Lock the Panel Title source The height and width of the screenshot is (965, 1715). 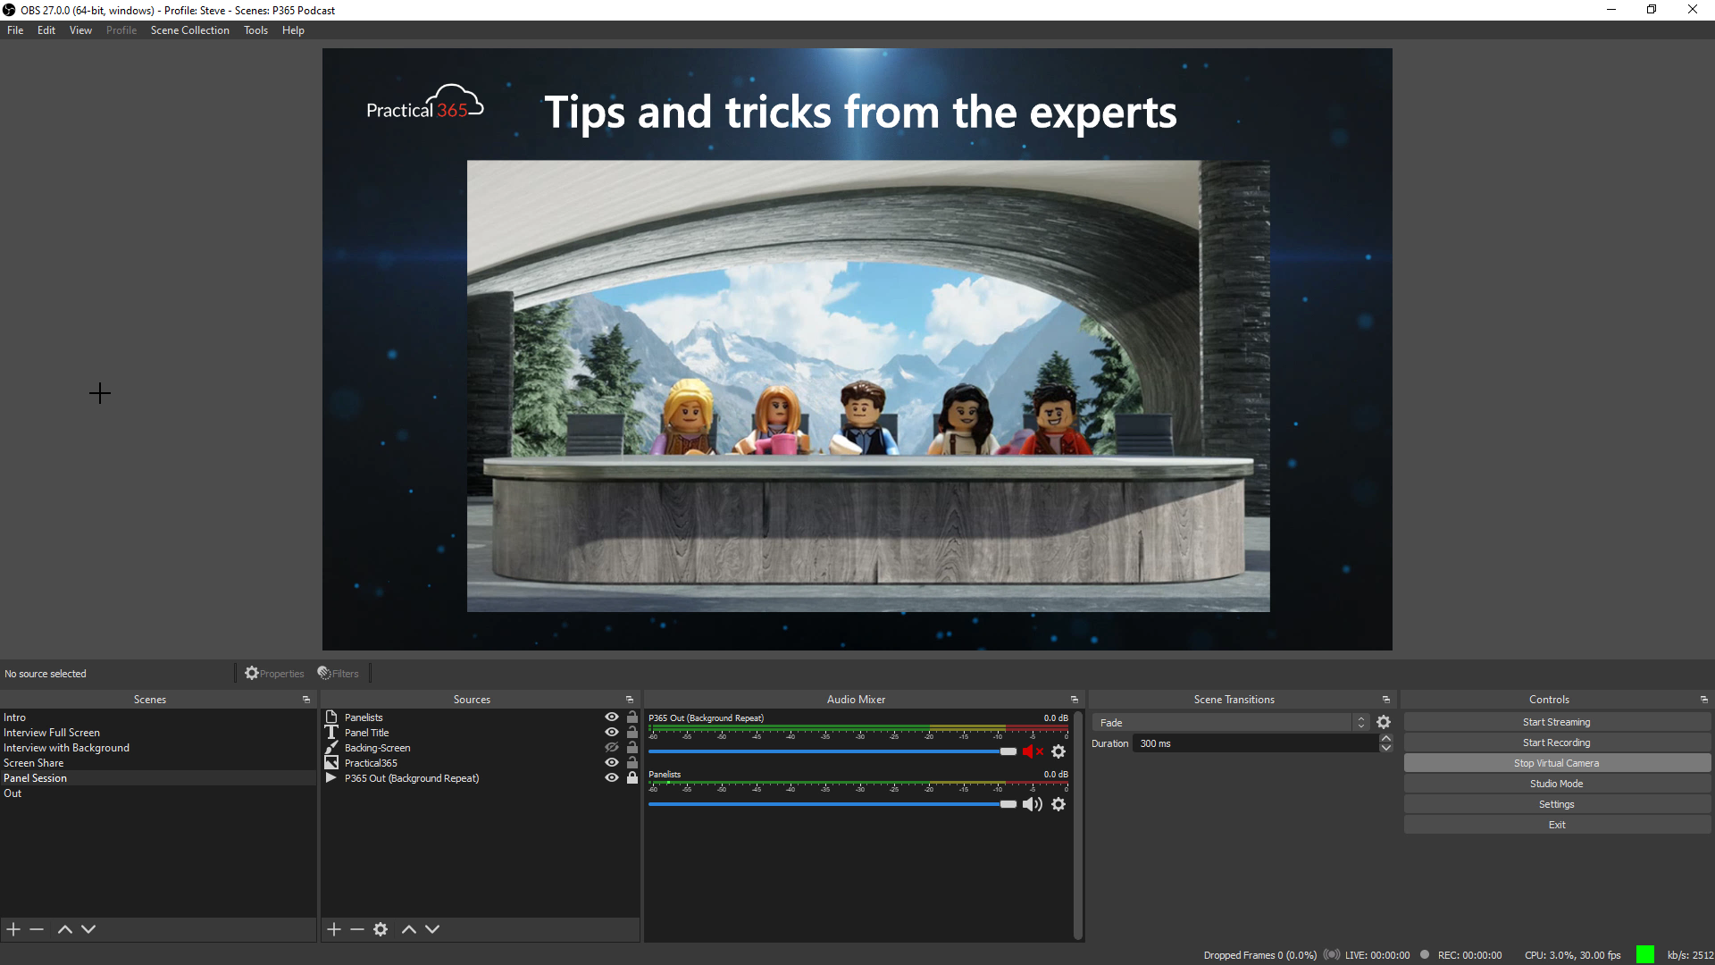pyautogui.click(x=632, y=732)
